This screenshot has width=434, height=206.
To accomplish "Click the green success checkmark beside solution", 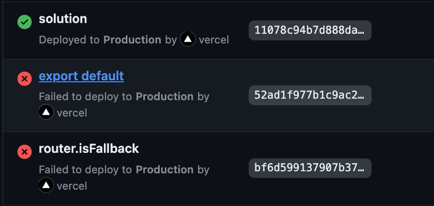I will (x=25, y=22).
